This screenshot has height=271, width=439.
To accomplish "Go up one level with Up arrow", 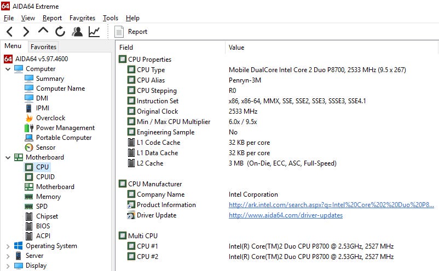I will click(x=43, y=32).
